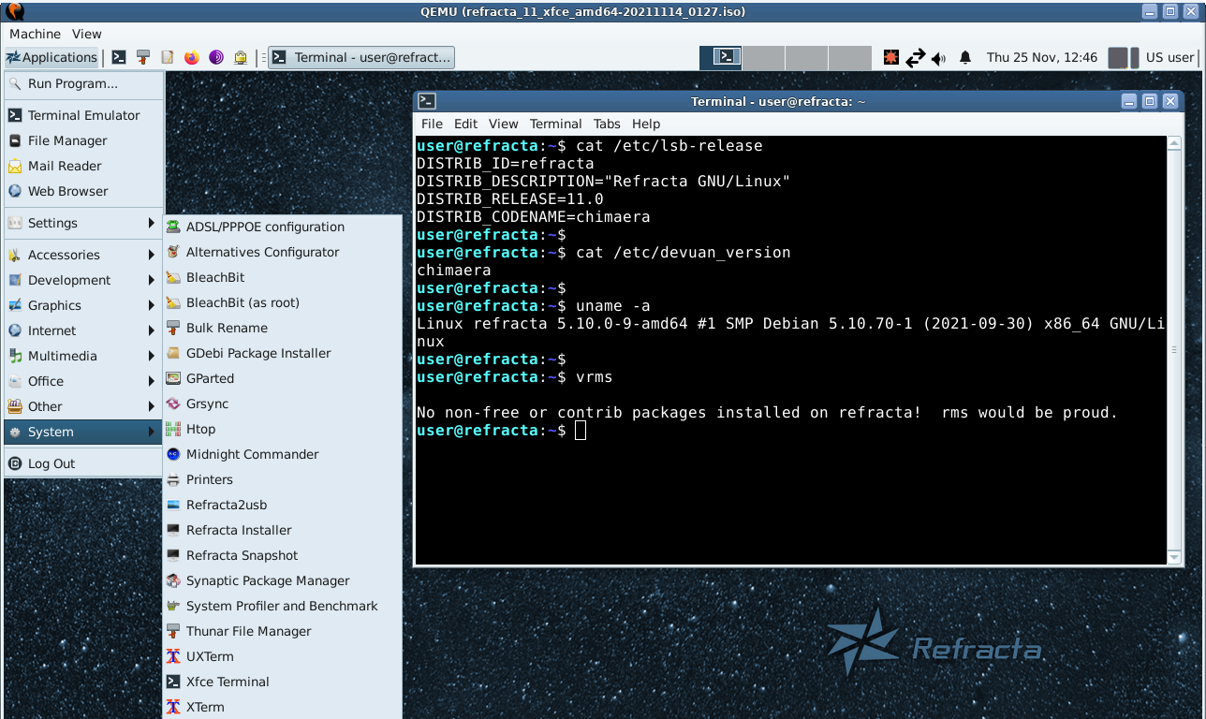Launch plain BleachBit entry

tap(283, 277)
